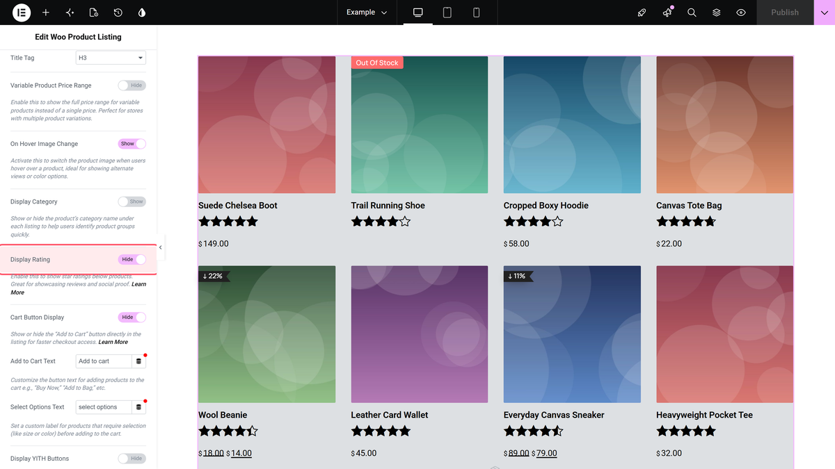Toggle On Hover Image Change switch
The width and height of the screenshot is (835, 469).
(132, 144)
